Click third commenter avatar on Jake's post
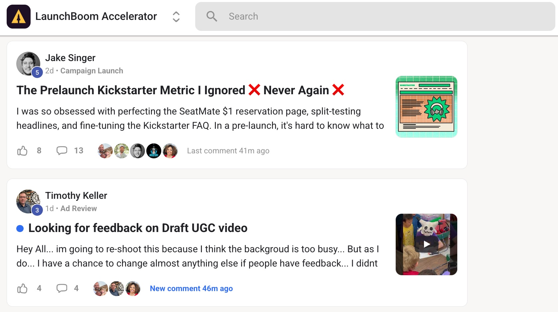This screenshot has height=312, width=558. [138, 151]
